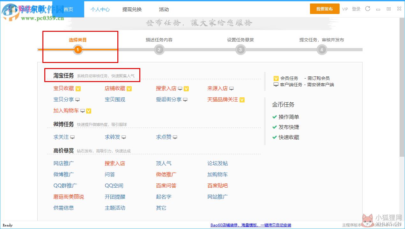Screen dimensions: 405x229
Task: Open the 首页 tab
Action: [68, 9]
